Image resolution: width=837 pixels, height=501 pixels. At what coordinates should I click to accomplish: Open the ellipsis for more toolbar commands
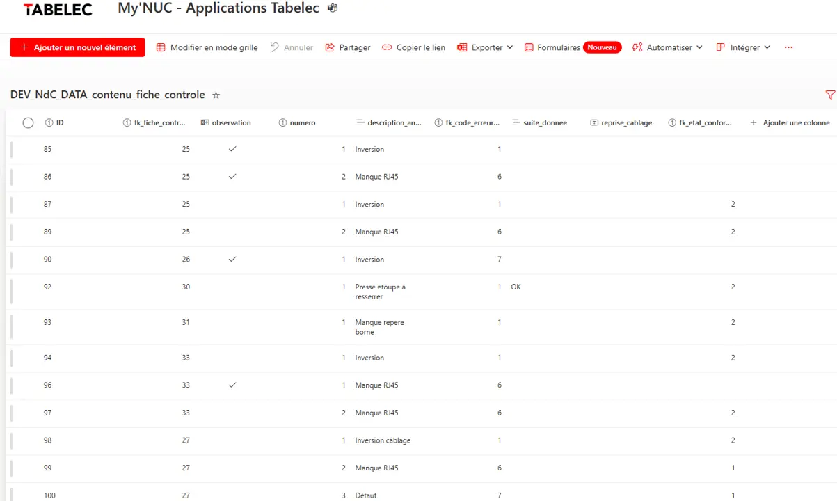point(788,47)
